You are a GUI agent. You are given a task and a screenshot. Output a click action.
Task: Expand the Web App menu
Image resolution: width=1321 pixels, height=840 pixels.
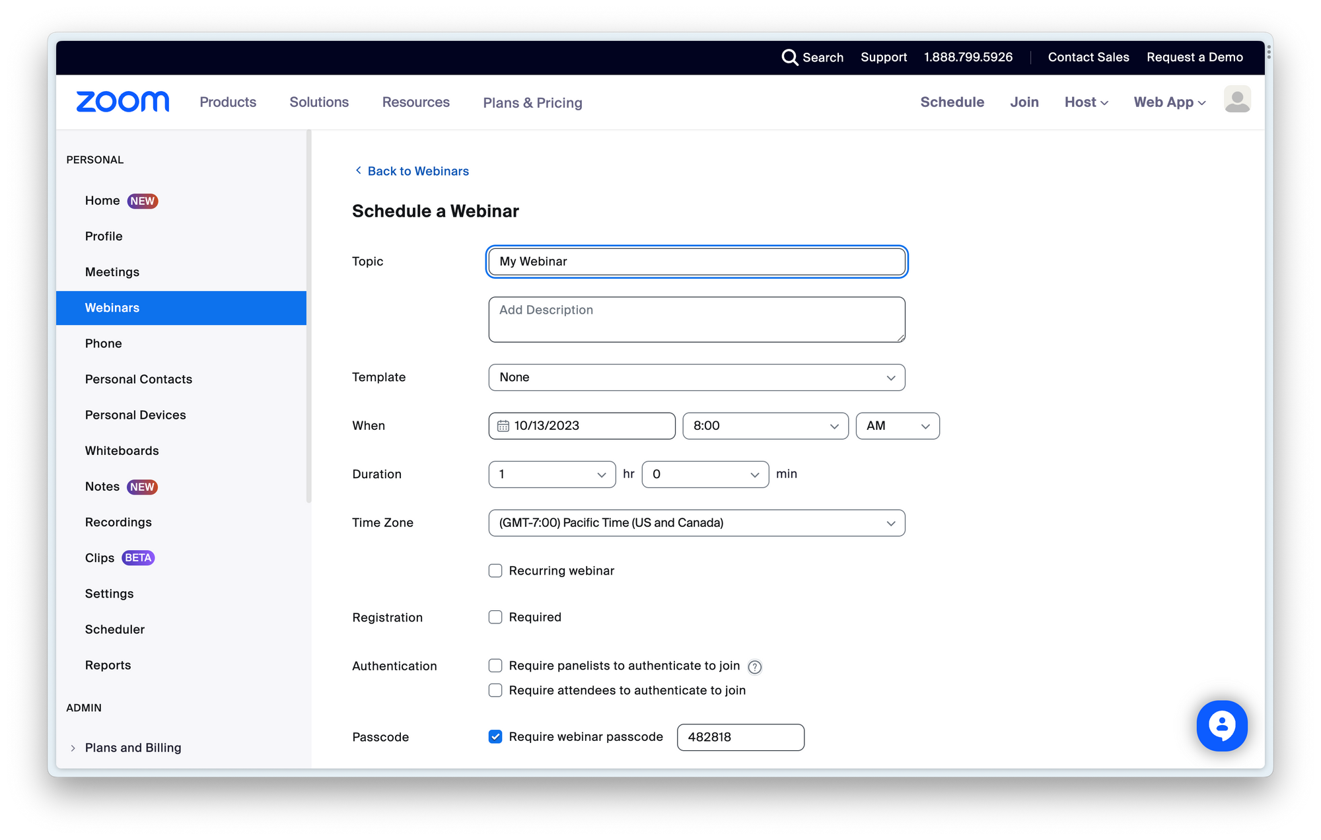1170,102
